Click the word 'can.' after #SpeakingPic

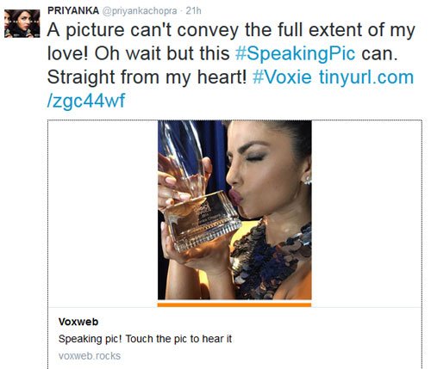point(379,53)
